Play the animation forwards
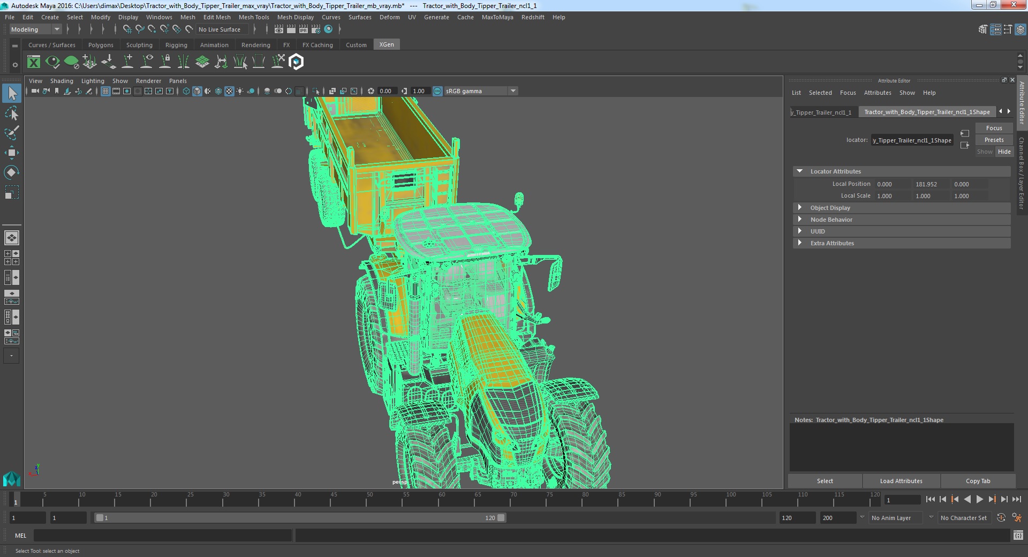Screen dimensions: 1028x557 coord(979,499)
